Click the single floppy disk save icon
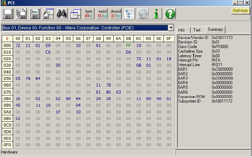 click(x=8, y=13)
